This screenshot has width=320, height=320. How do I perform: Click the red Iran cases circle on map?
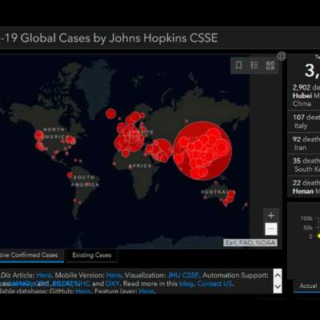[162, 150]
